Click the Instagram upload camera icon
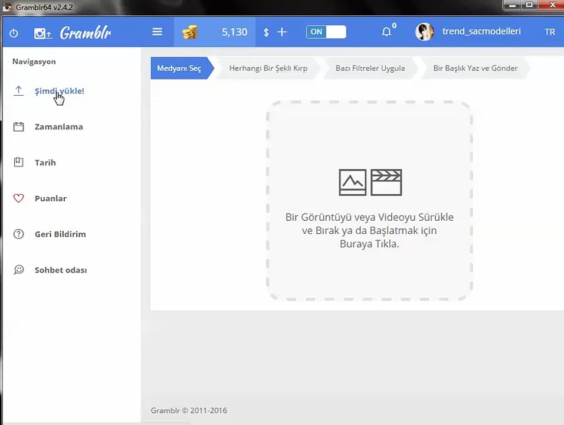This screenshot has width=564, height=425. pos(43,34)
